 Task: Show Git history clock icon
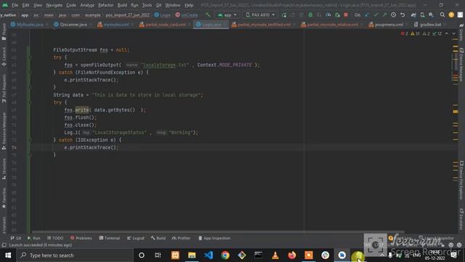tap(393, 15)
